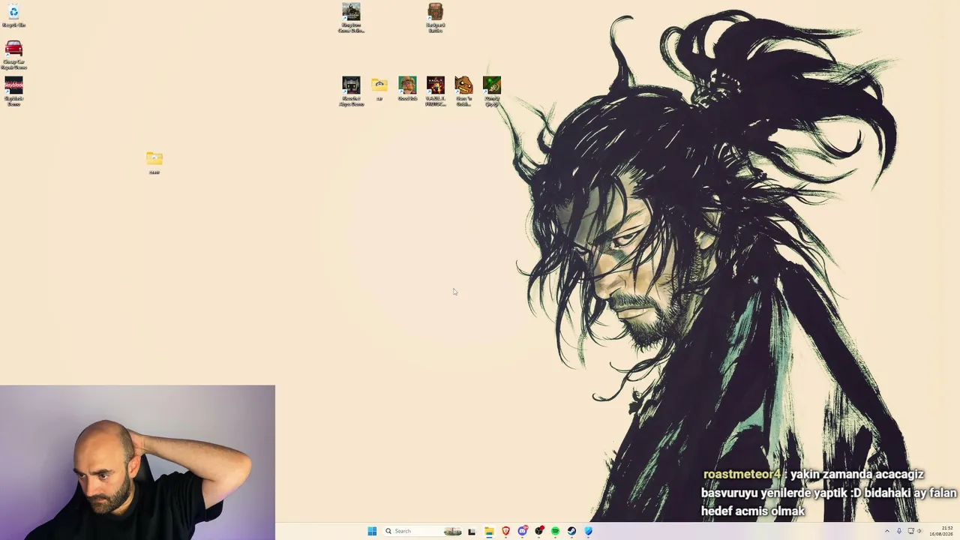Open the clock and date flyout
Viewport: 960px width, 540px height.
pyautogui.click(x=942, y=531)
